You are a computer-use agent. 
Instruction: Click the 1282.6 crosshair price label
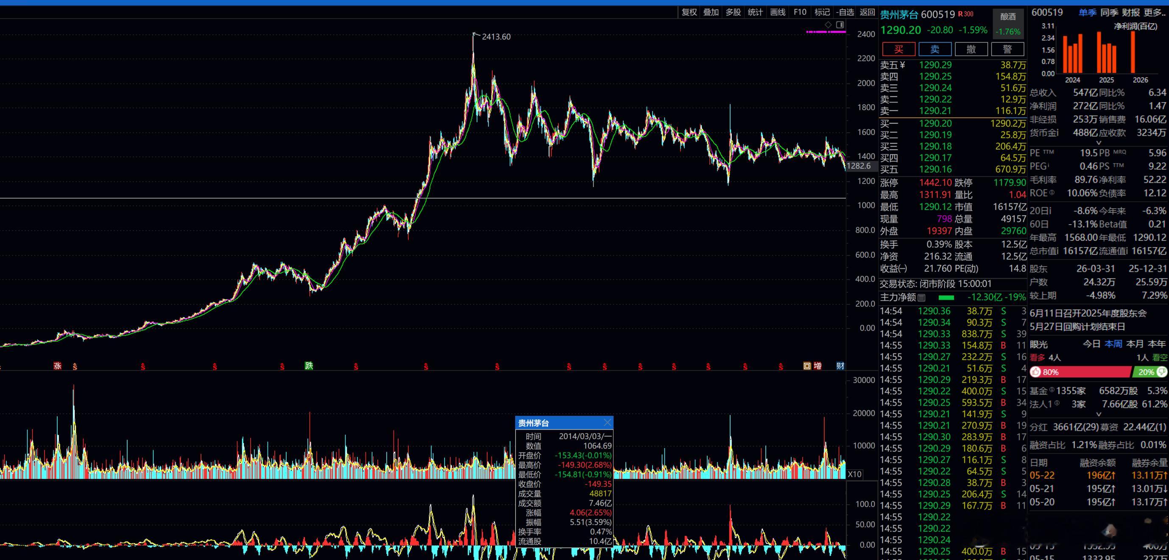(859, 166)
